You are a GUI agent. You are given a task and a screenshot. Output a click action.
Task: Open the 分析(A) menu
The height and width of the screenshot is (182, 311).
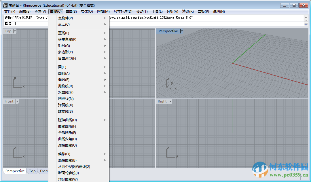pos(172,12)
